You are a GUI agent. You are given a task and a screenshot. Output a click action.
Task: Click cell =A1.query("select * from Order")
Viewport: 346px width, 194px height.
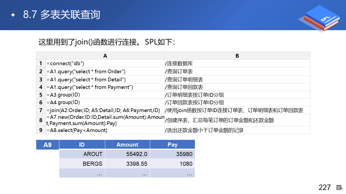pyautogui.click(x=105, y=71)
